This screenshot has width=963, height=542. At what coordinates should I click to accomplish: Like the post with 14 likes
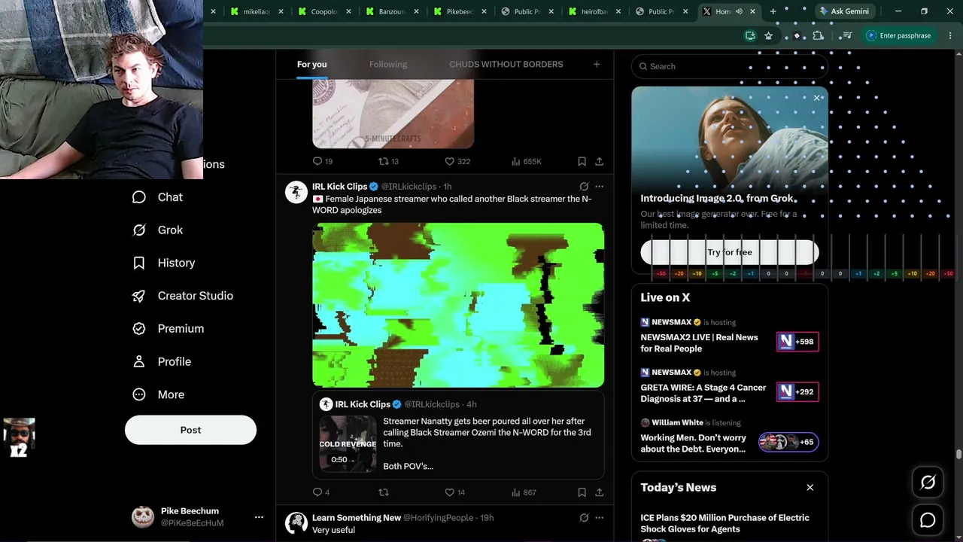pyautogui.click(x=454, y=492)
